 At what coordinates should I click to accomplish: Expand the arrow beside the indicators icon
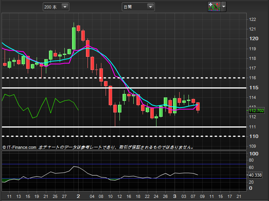pyautogui.click(x=224, y=7)
